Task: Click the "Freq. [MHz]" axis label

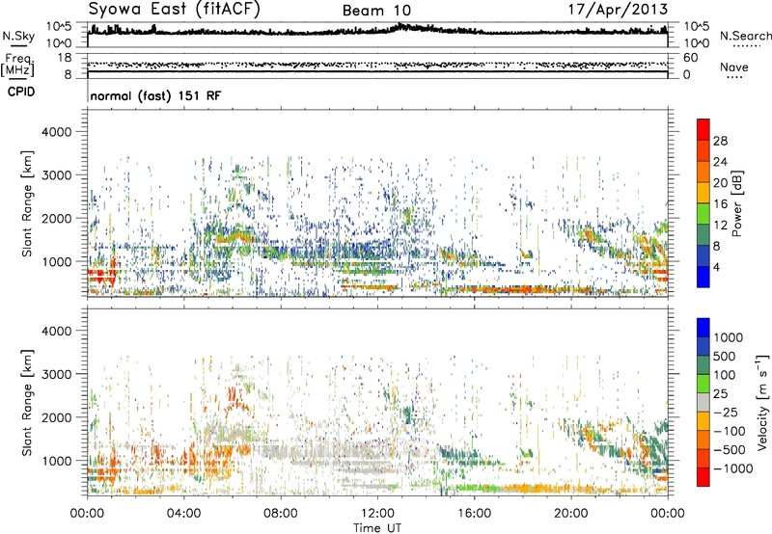Action: [x=17, y=66]
